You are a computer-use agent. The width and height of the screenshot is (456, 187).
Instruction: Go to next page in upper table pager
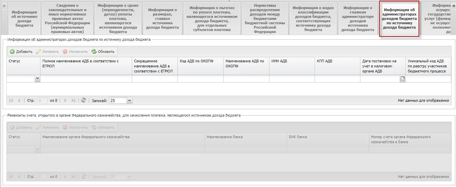pyautogui.click(x=65, y=100)
